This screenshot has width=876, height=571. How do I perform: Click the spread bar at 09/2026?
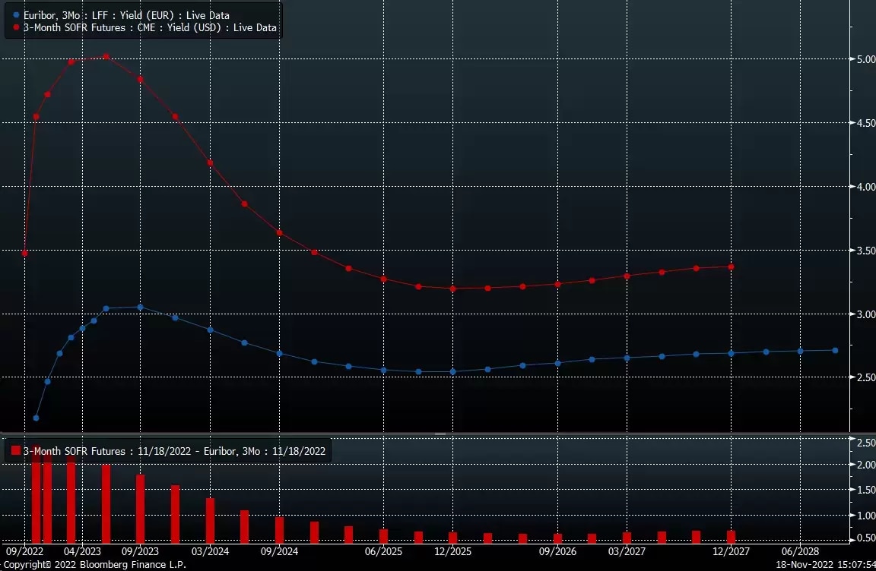click(557, 538)
